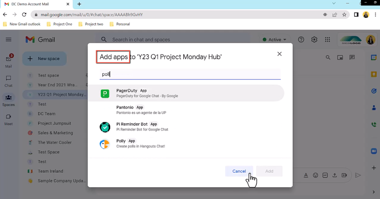Open the 'New Gmail outlook' bookmark folder

coord(22,24)
